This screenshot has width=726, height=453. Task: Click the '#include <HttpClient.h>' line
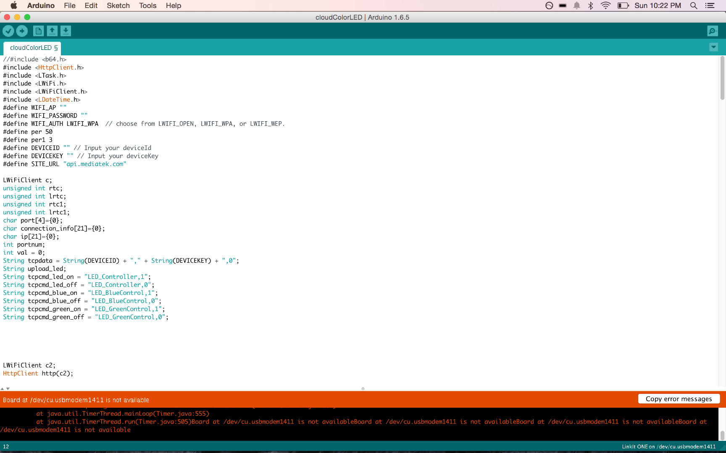[x=43, y=67]
